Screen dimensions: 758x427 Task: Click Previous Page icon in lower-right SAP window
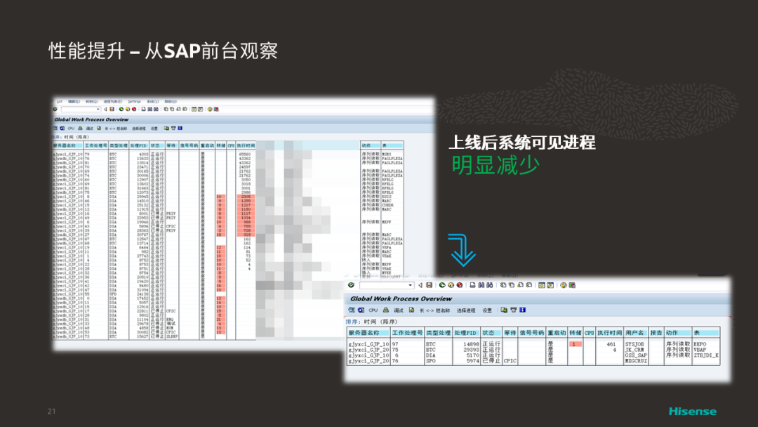click(512, 285)
